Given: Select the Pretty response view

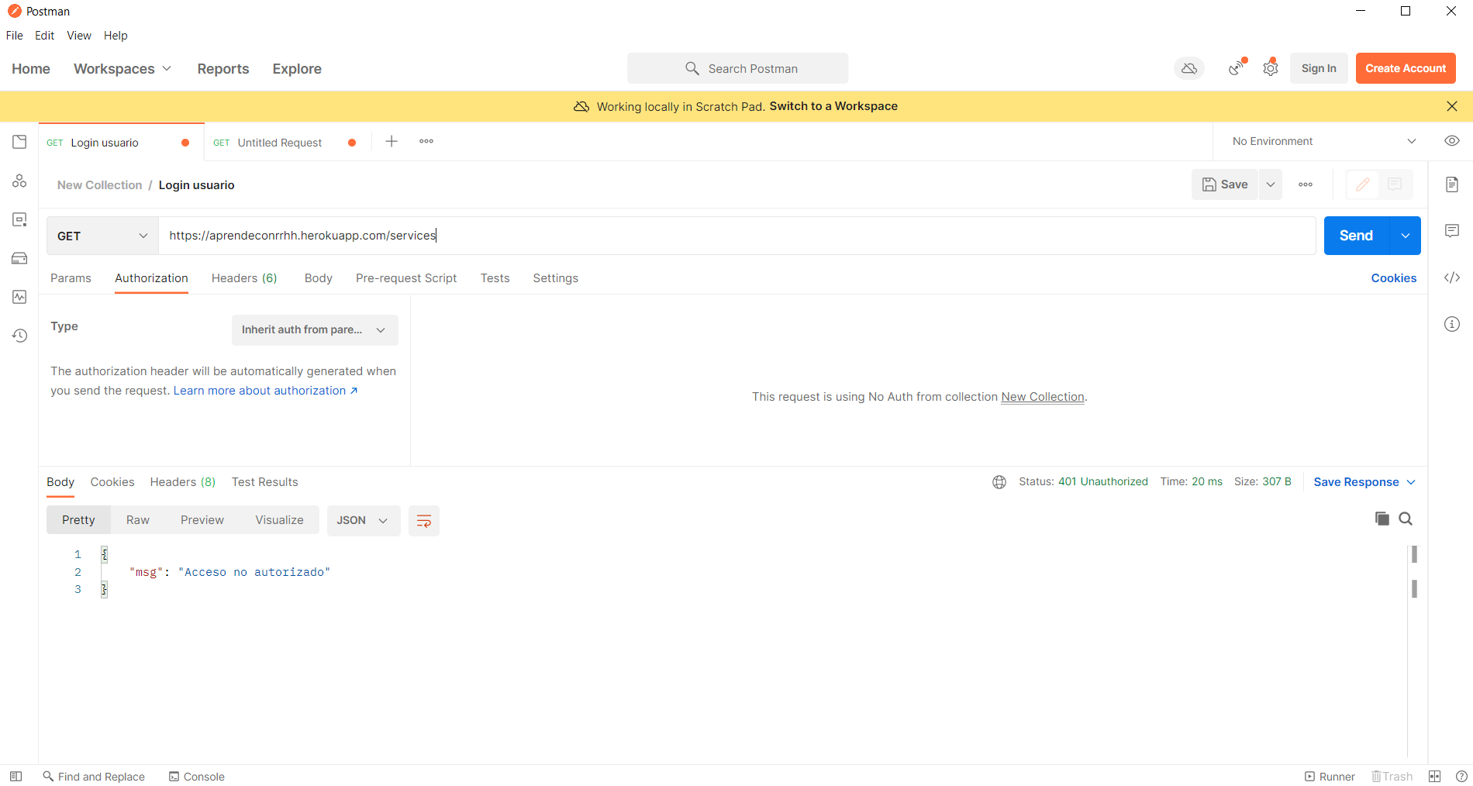Looking at the screenshot, I should coord(78,519).
